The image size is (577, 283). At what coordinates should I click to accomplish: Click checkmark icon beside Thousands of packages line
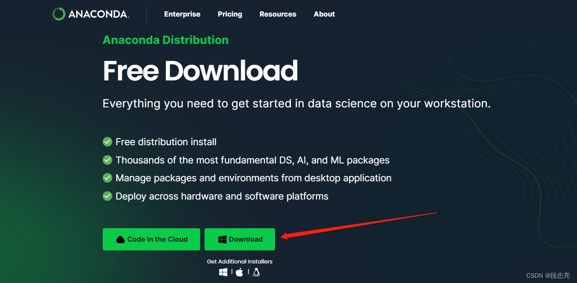(x=107, y=160)
